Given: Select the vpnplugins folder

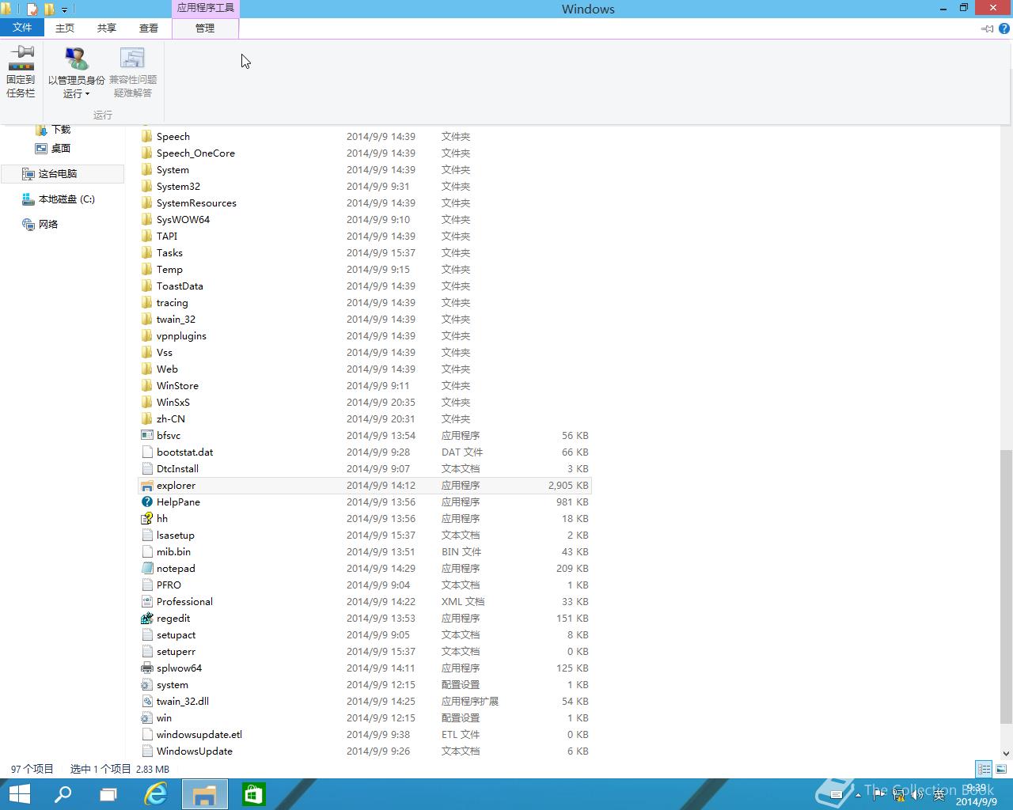Looking at the screenshot, I should click(365, 336).
